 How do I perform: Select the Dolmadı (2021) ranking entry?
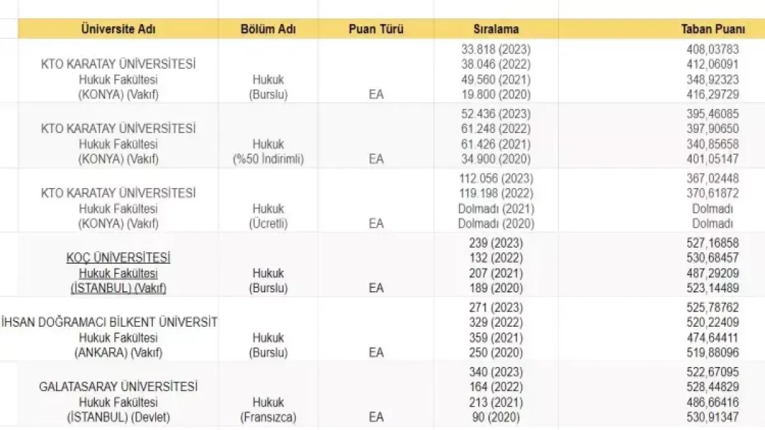(496, 209)
